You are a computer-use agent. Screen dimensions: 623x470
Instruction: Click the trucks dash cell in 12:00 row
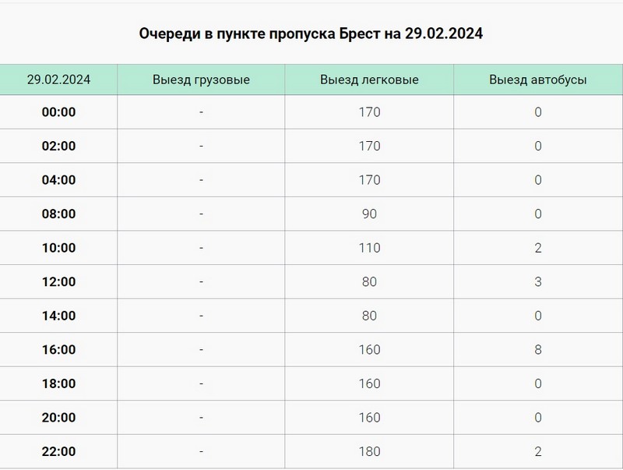201,281
